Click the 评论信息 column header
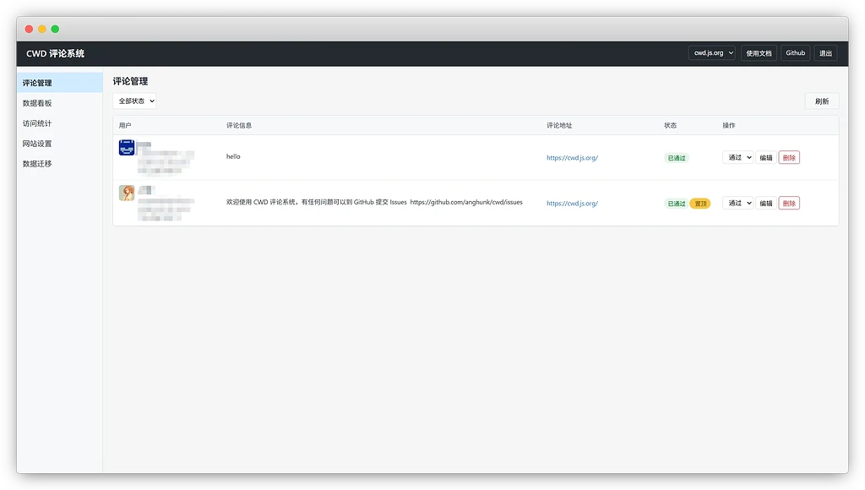Viewport: 865px width, 490px height. pos(239,125)
